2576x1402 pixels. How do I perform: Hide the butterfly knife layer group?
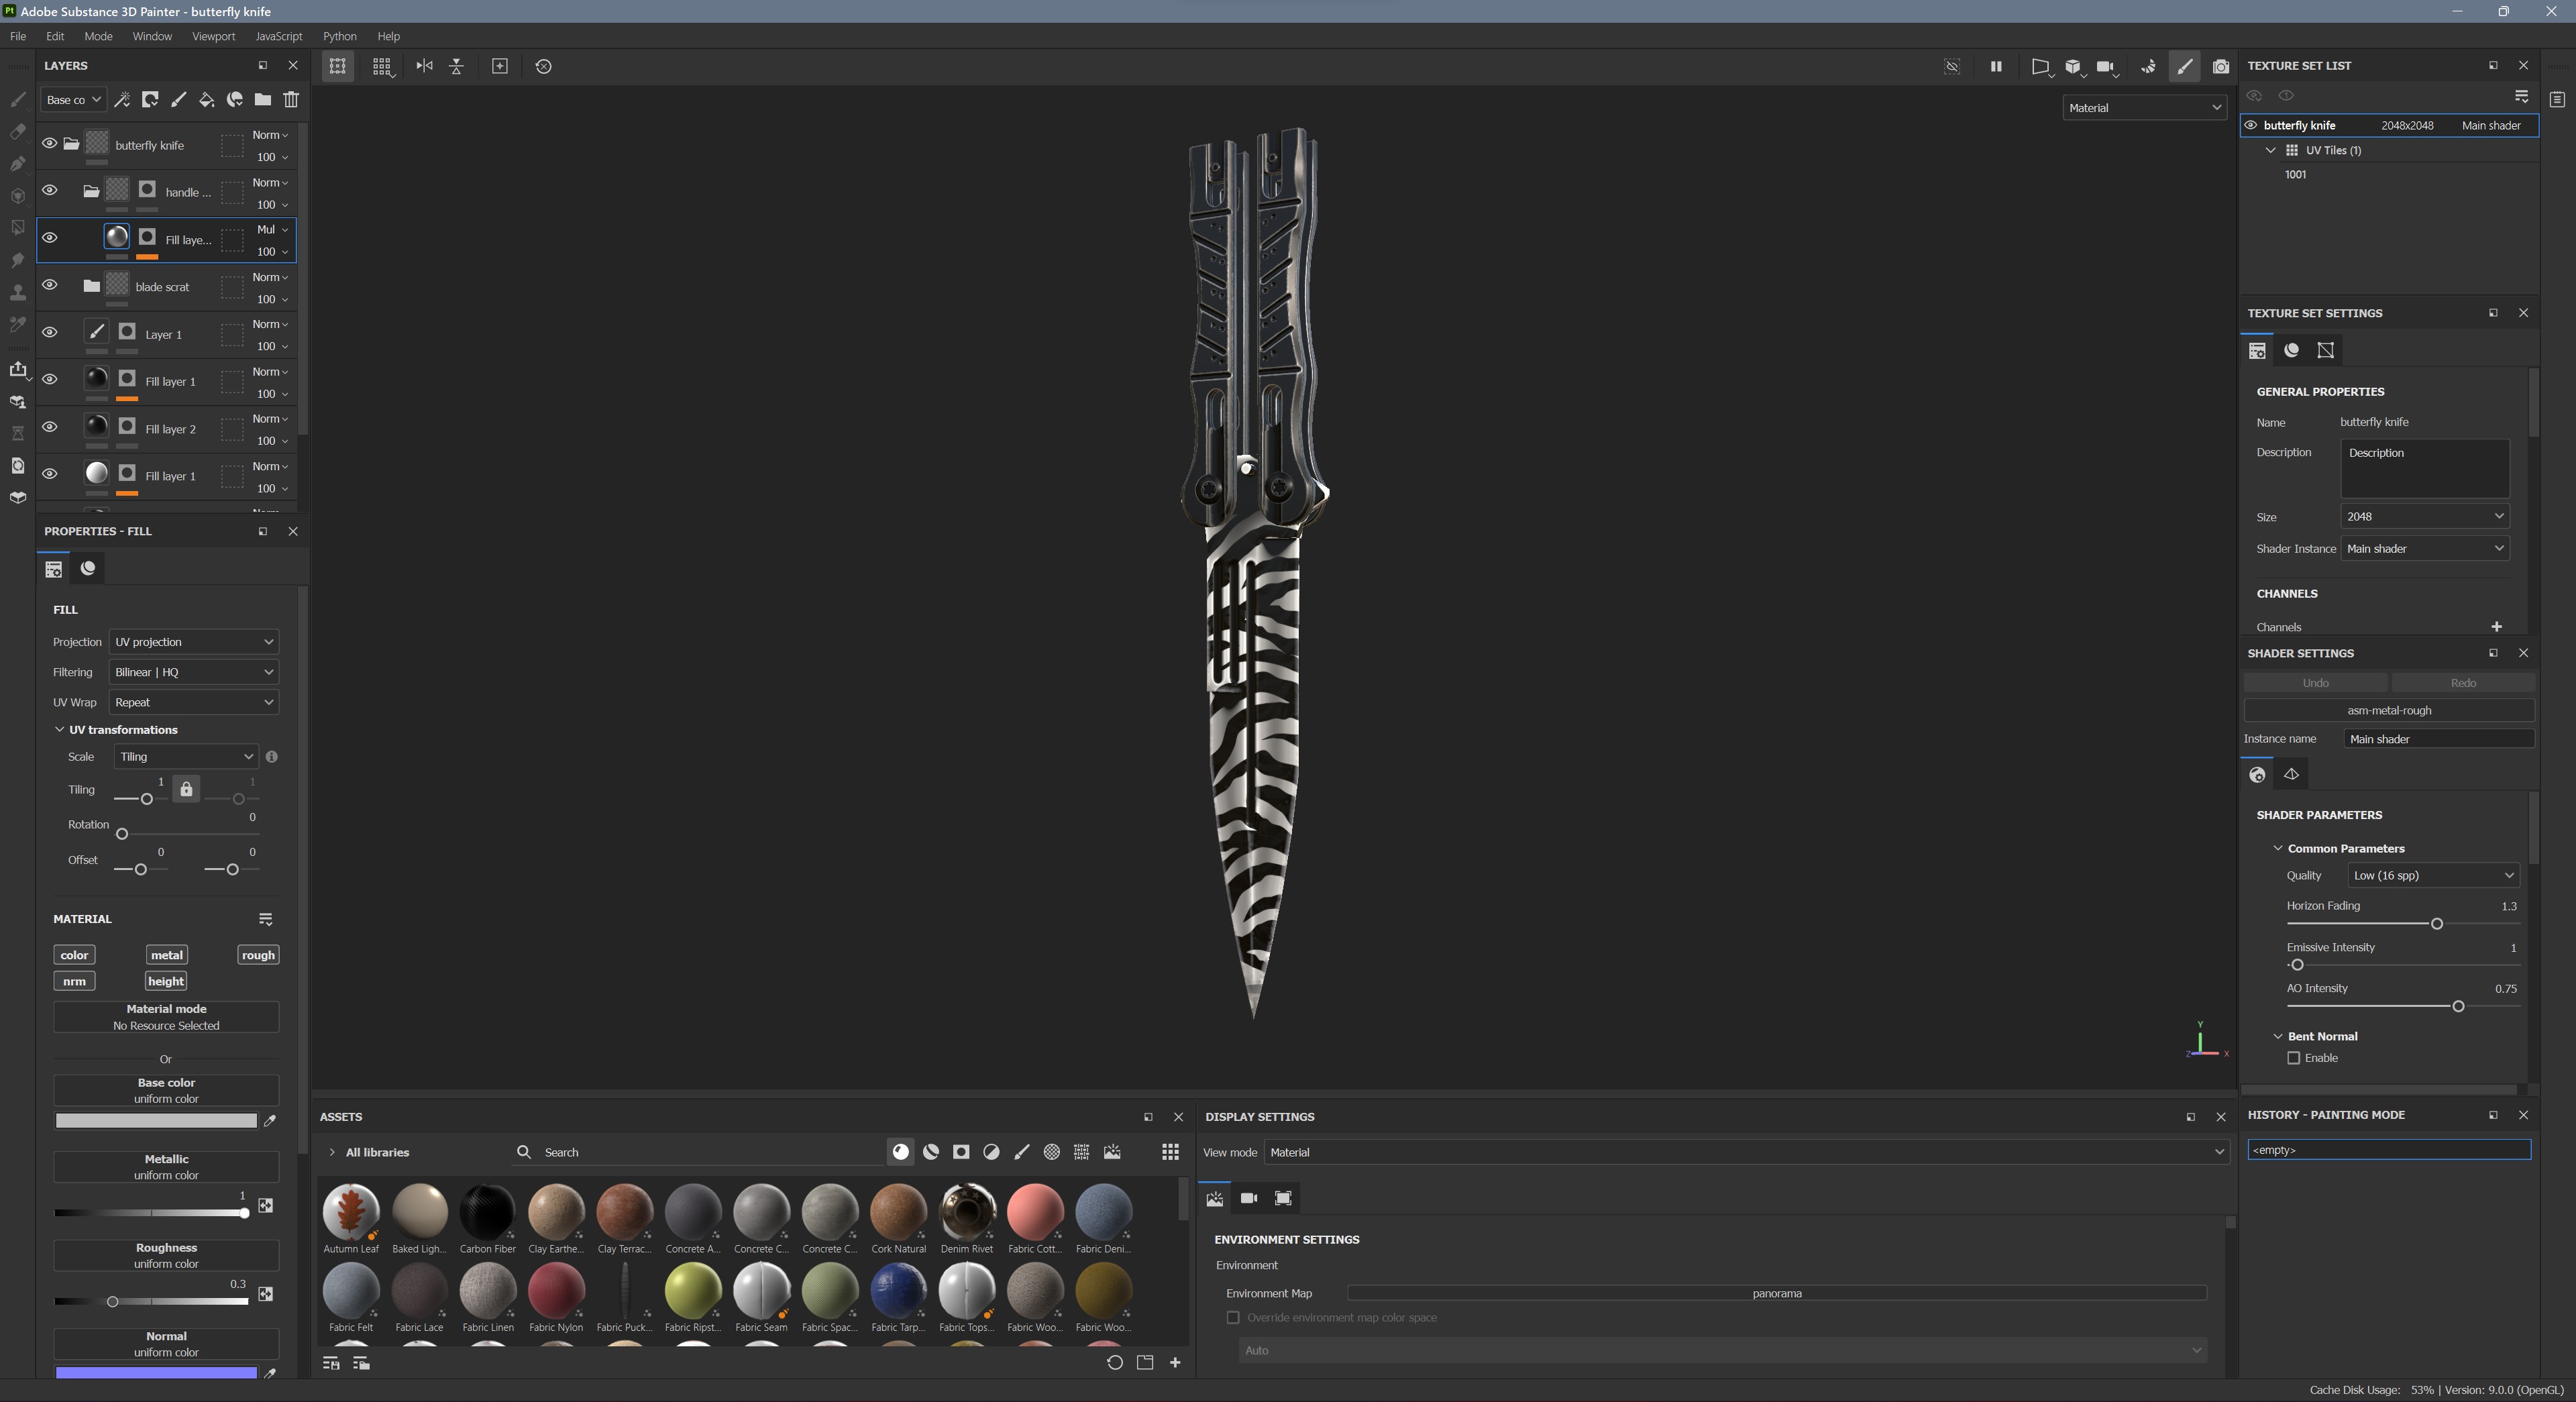tap(49, 143)
